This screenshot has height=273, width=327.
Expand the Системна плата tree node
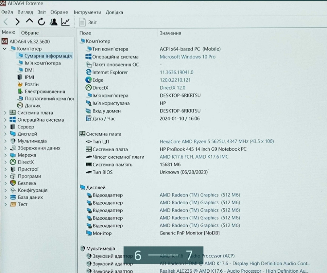[x=5, y=113]
